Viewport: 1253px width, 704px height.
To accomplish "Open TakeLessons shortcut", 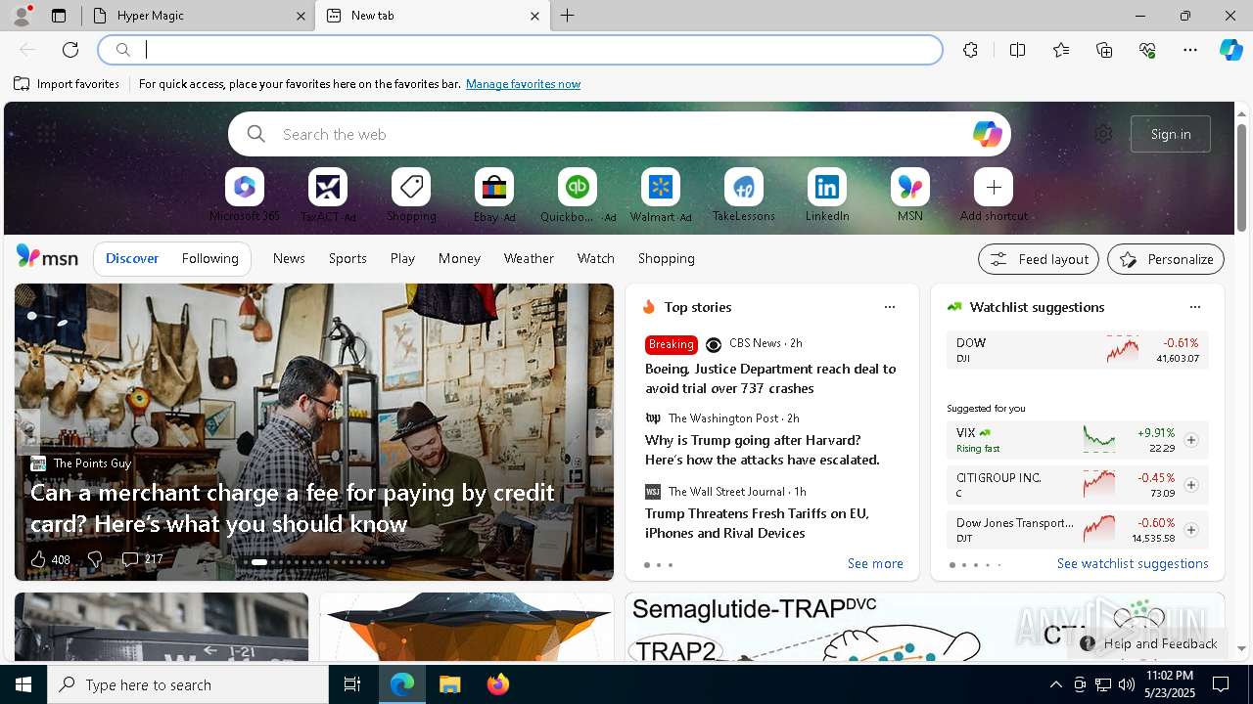I will pos(744,195).
